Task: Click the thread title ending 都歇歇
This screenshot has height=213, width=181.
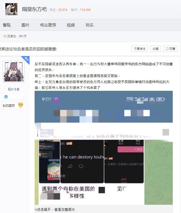Action: (x=28, y=49)
